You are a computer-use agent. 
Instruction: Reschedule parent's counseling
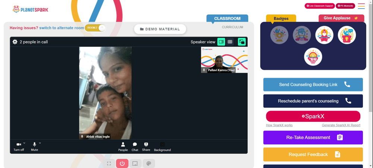pyautogui.click(x=313, y=101)
